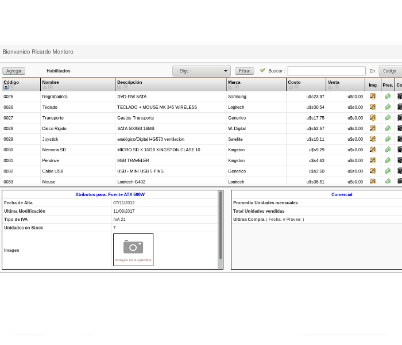Sort Marca column ascending

coord(230,87)
